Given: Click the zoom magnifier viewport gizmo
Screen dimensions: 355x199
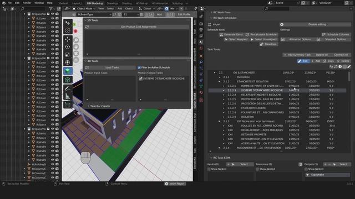Looking at the screenshot, I should click(76, 40).
